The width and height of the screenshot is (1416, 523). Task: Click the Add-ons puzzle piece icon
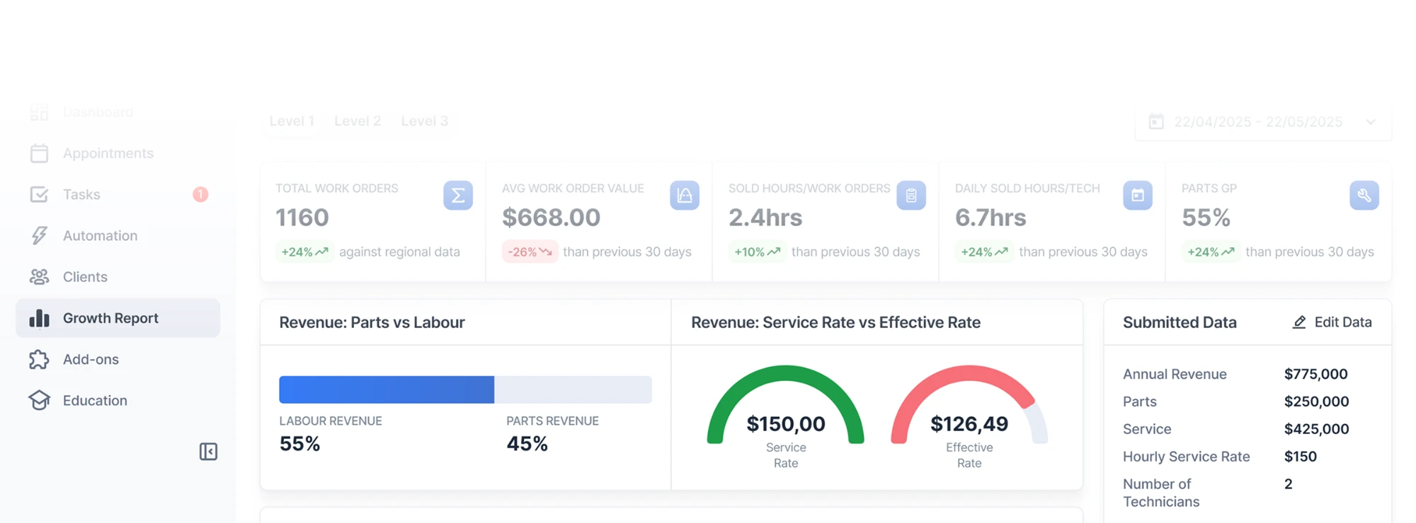pyautogui.click(x=40, y=359)
